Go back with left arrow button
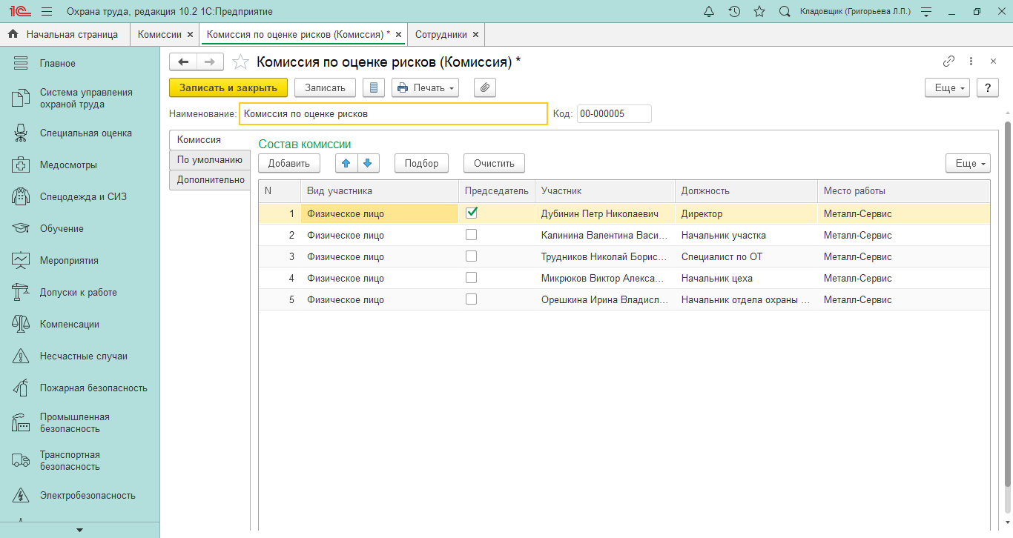Viewport: 1013px width, 538px height. pyautogui.click(x=183, y=62)
